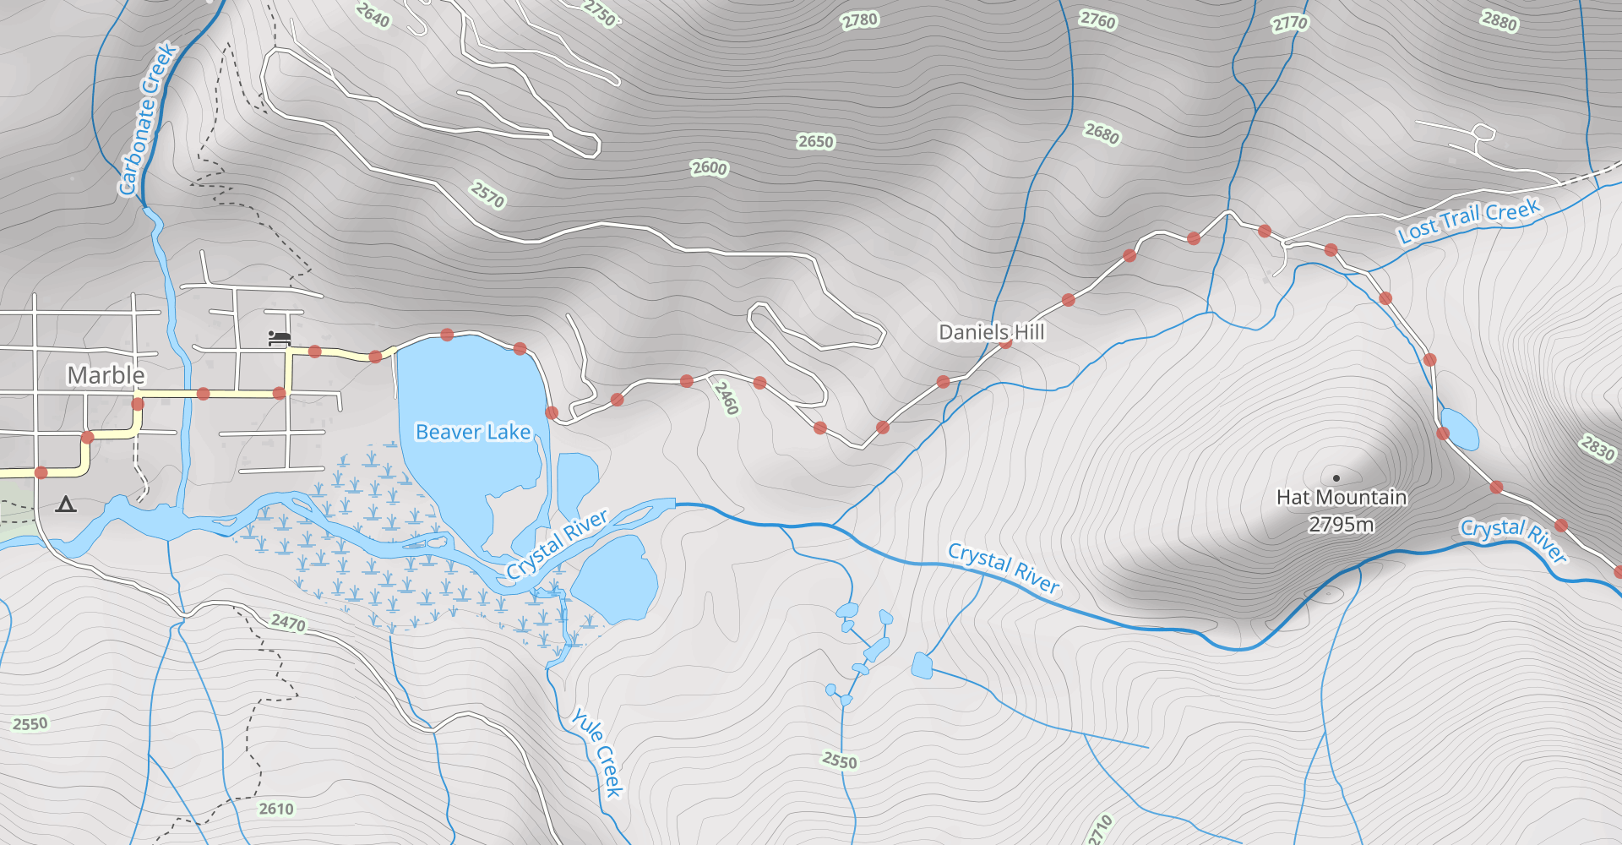1622x845 pixels.
Task: Click the campsite tent icon near Marble
Action: (x=66, y=505)
